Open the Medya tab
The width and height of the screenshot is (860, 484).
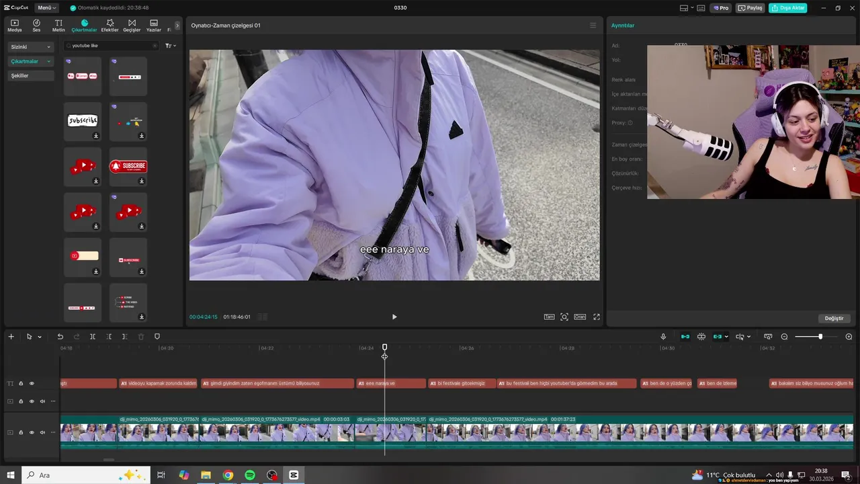[15, 26]
